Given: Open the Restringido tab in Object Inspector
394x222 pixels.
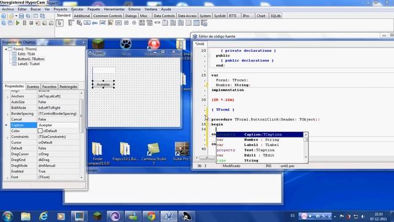Looking at the screenshot, I should (68, 86).
